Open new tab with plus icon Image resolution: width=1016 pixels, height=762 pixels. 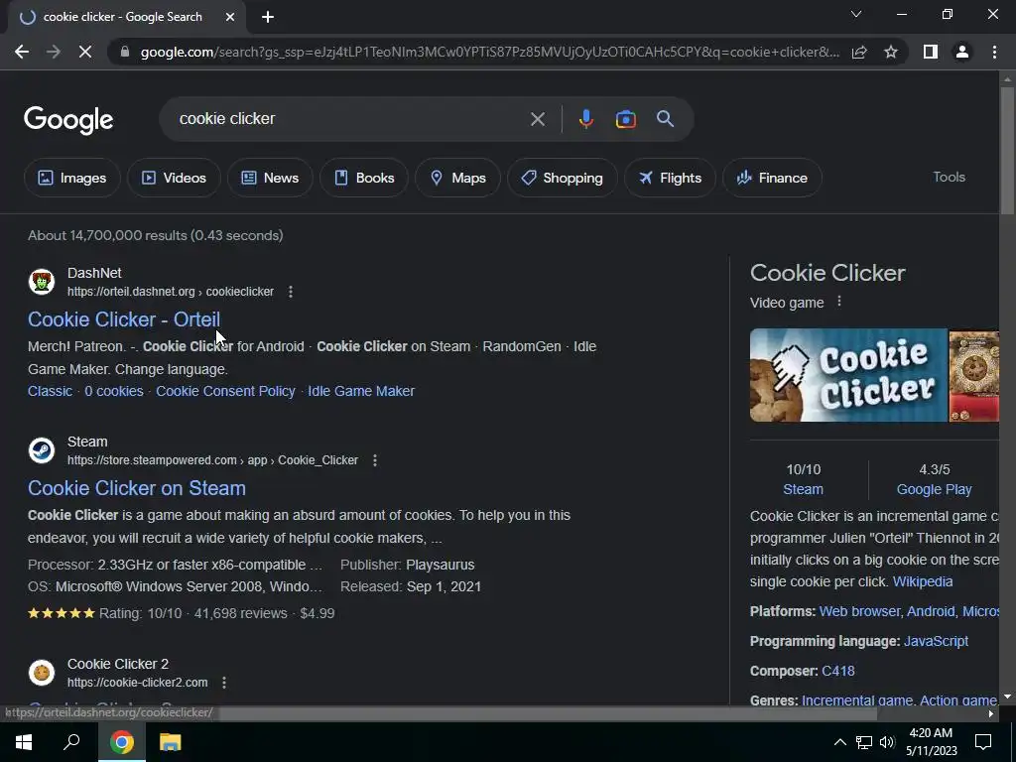tap(268, 17)
